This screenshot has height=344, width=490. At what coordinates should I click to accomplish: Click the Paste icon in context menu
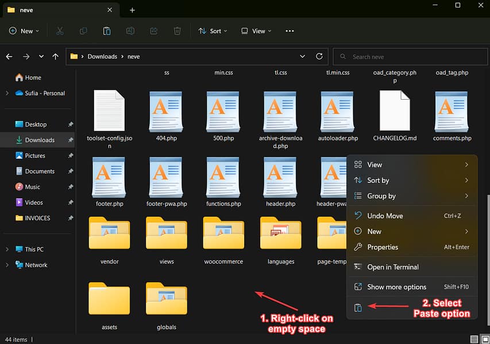(358, 308)
